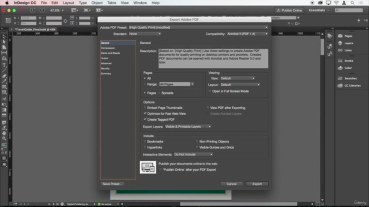Viewport: 369px width, 207px height.
Task: Check 'Publish Online' after PDF Export
Action: [x=160, y=170]
